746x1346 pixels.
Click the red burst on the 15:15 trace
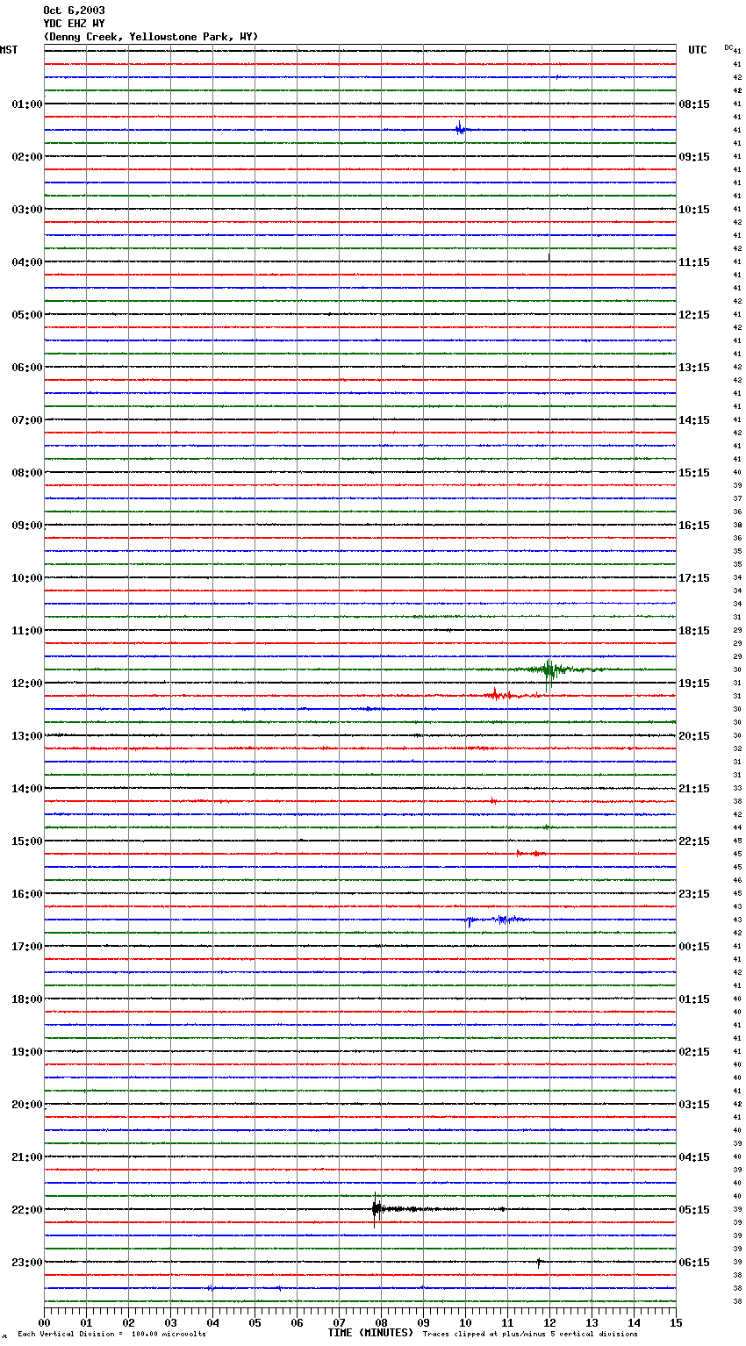pos(530,853)
